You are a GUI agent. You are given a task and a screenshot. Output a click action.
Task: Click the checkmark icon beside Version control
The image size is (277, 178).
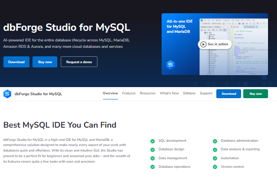pyautogui.click(x=215, y=167)
